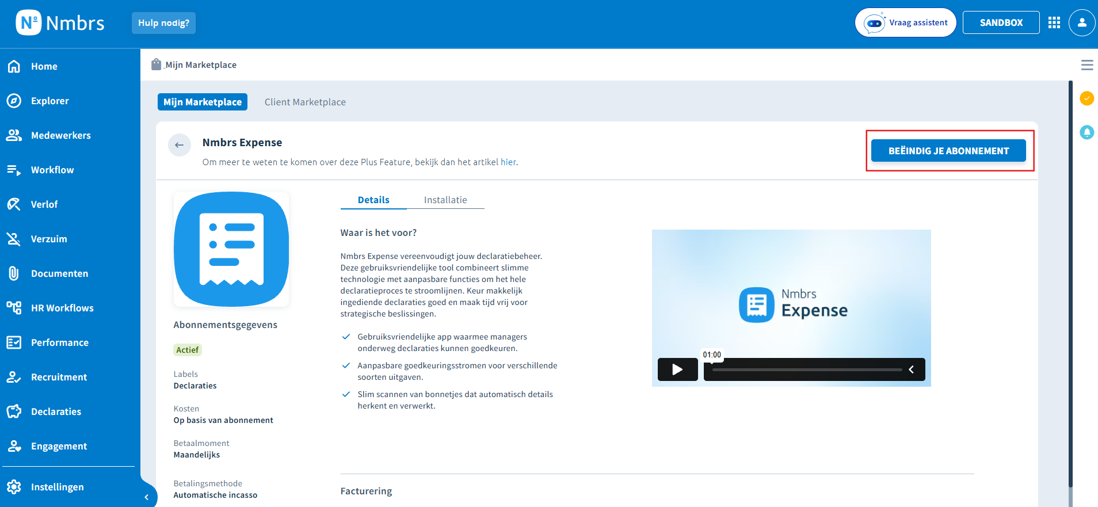Click the Declaraties piggy bank icon
The image size is (1098, 507).
pyautogui.click(x=14, y=411)
